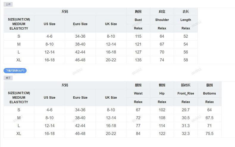Click the Shoulder column header
This screenshot has height=147, width=235.
tap(162, 20)
